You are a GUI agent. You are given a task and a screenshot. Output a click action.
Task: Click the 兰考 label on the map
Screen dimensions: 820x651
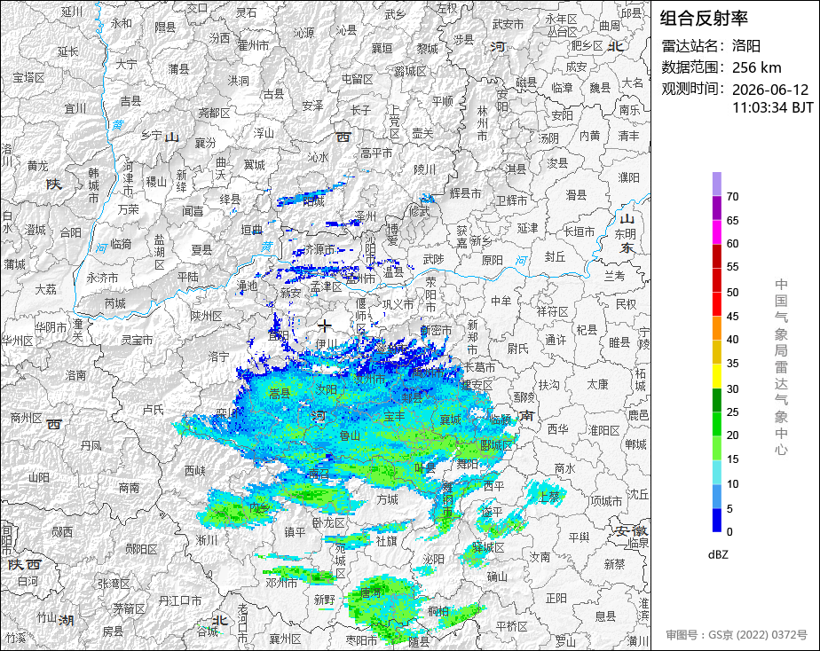point(615,275)
